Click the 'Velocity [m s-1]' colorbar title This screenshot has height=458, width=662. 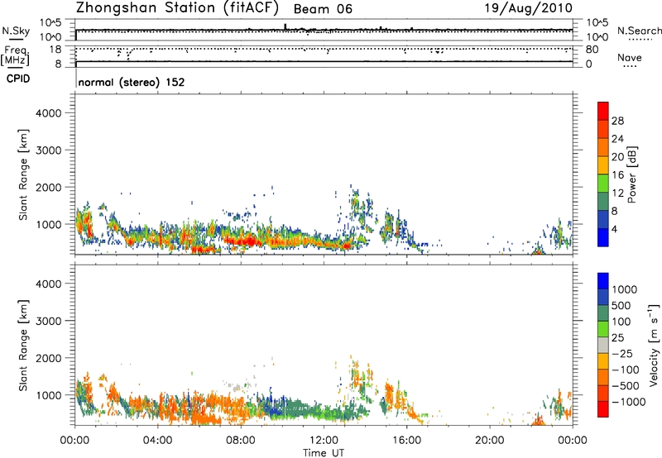(x=654, y=345)
